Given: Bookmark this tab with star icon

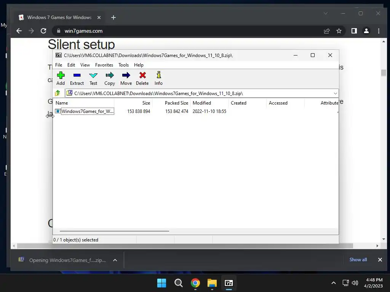Looking at the screenshot, I should [339, 31].
